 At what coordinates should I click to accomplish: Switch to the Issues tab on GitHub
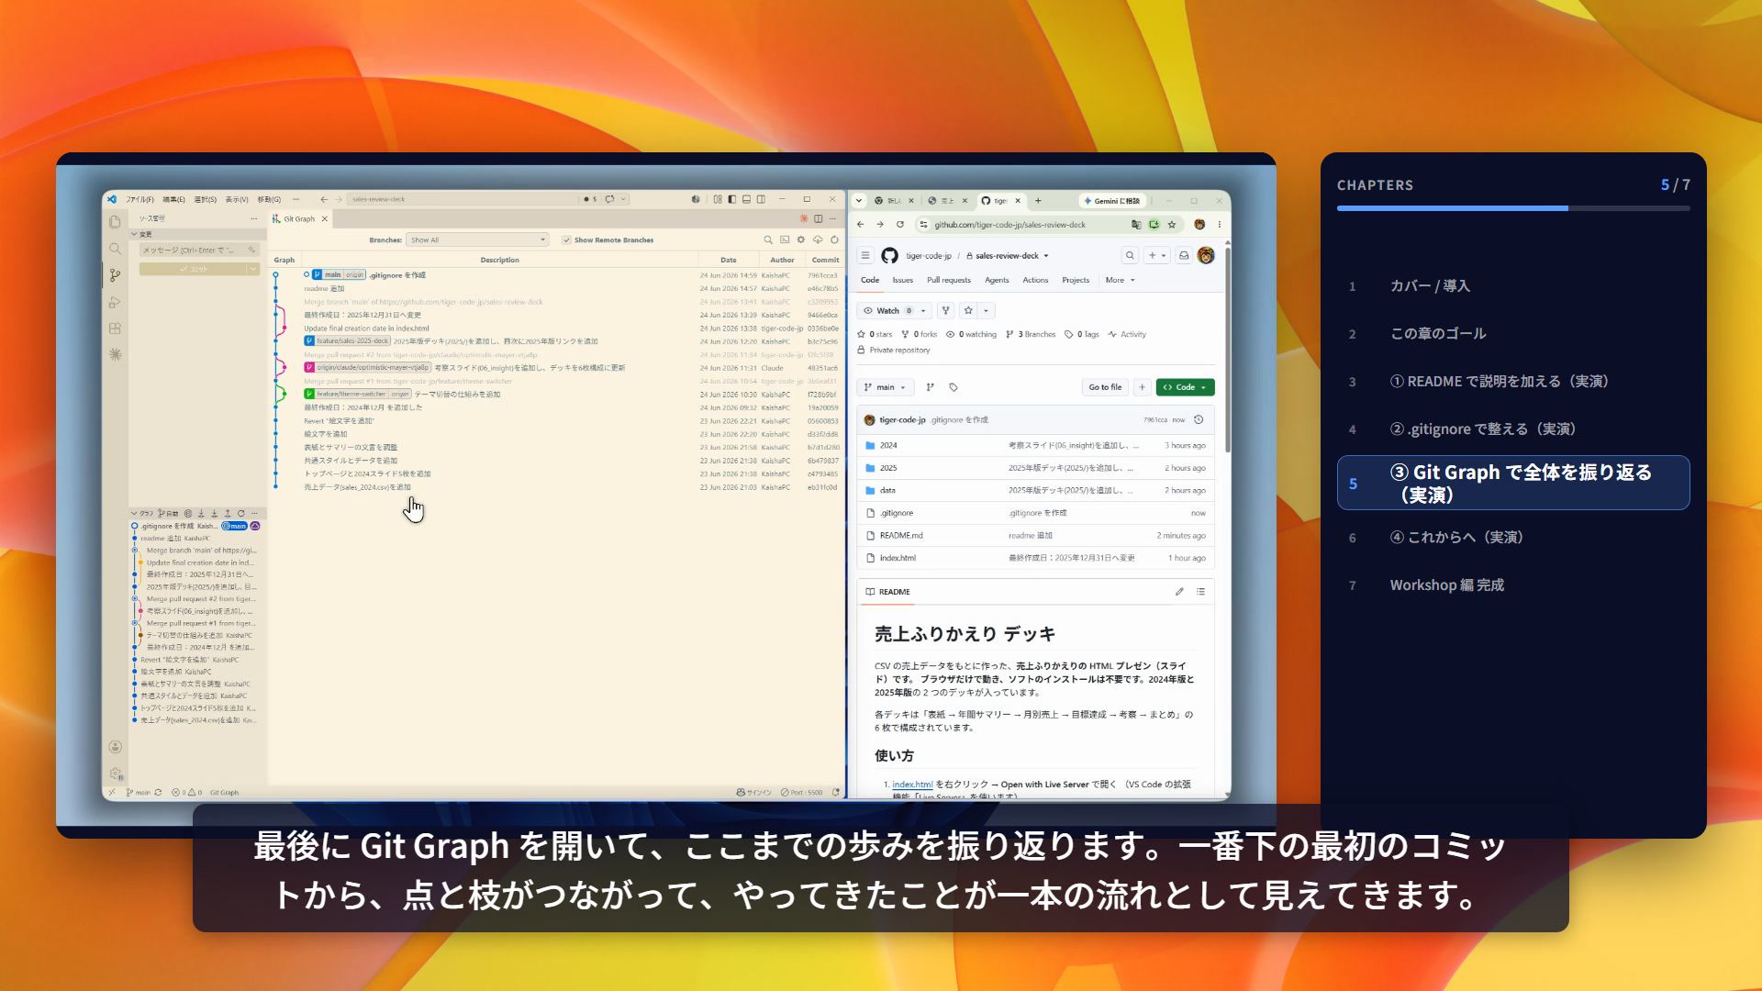[903, 280]
